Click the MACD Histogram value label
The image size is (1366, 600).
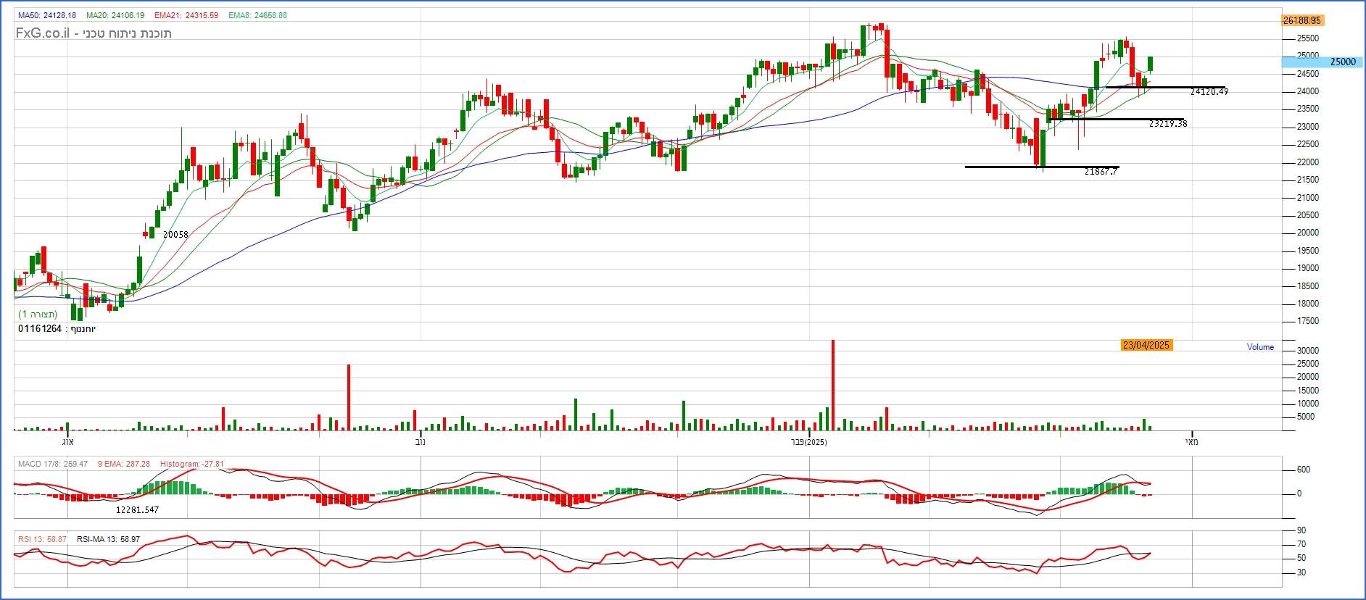pyautogui.click(x=191, y=464)
